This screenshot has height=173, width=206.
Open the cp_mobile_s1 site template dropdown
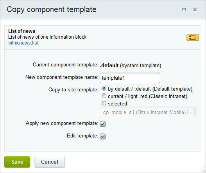[148, 112]
